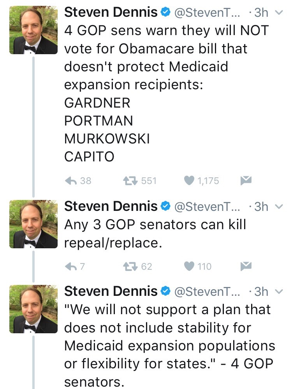Tap the Steven Dennis name on third tweet
Screen dimensions: 292x389
[x=111, y=291]
